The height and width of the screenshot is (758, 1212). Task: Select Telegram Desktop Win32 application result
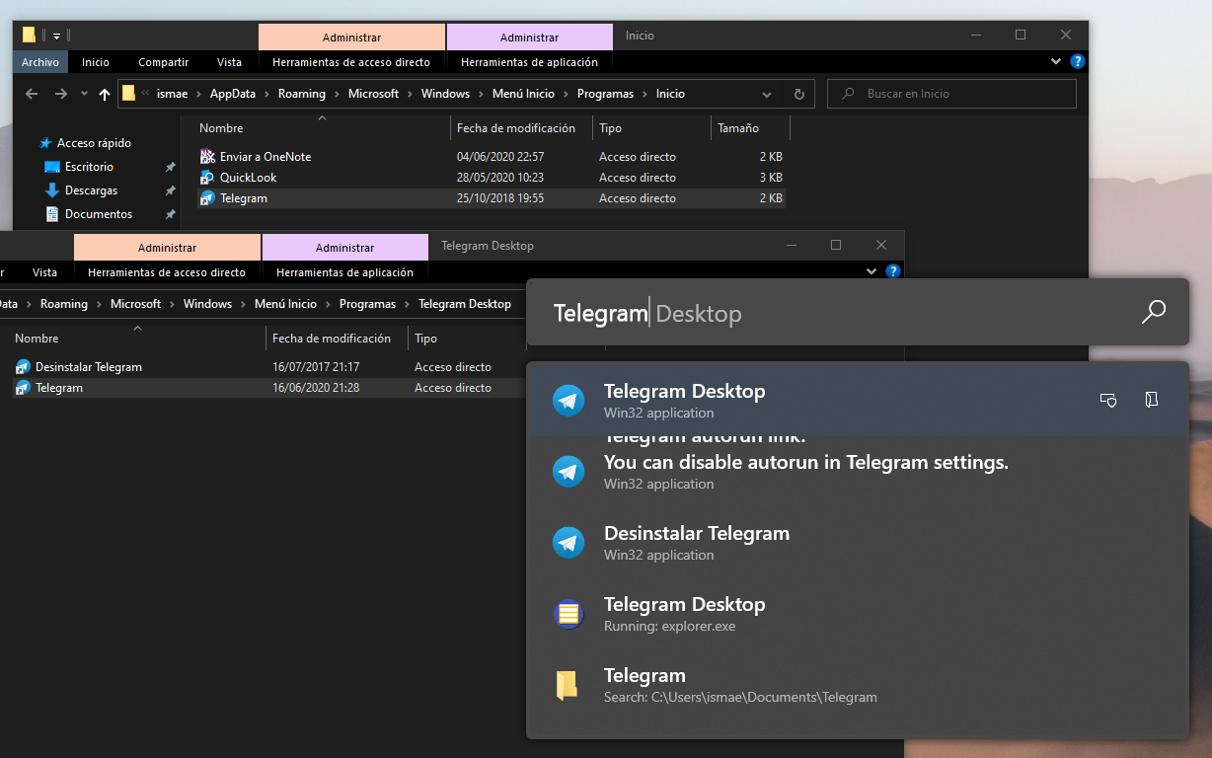857,401
